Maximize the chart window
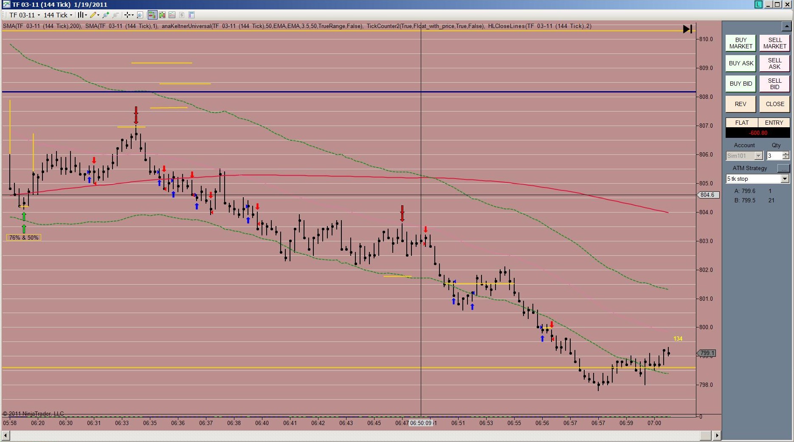 point(777,4)
